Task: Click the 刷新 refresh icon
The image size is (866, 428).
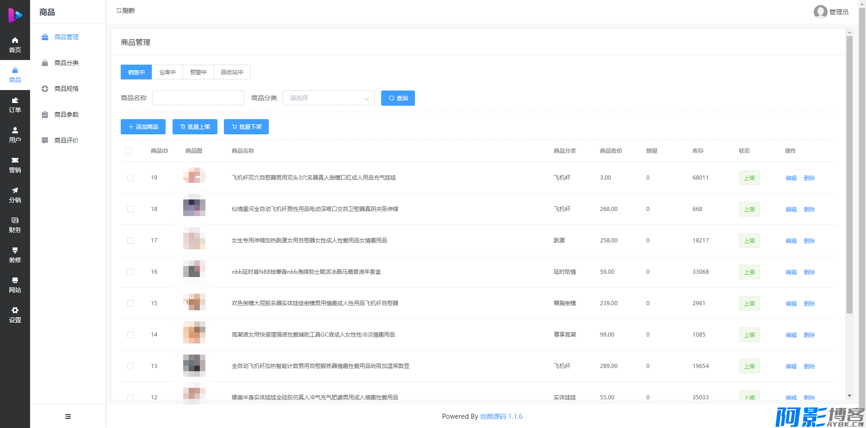Action: pyautogui.click(x=119, y=11)
